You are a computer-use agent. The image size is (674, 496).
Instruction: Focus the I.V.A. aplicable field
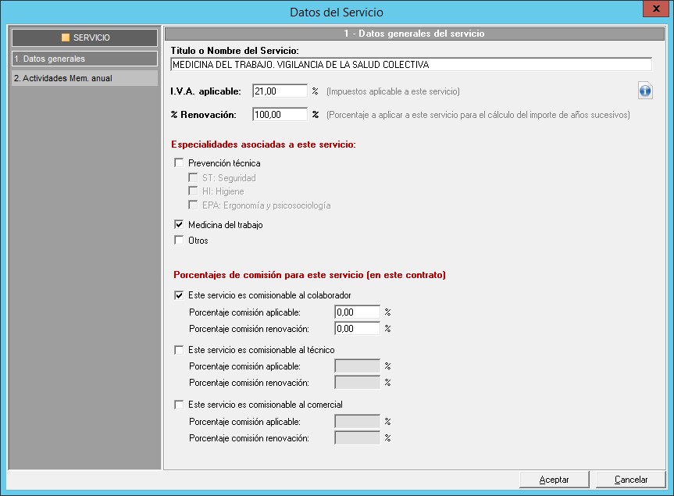point(280,91)
